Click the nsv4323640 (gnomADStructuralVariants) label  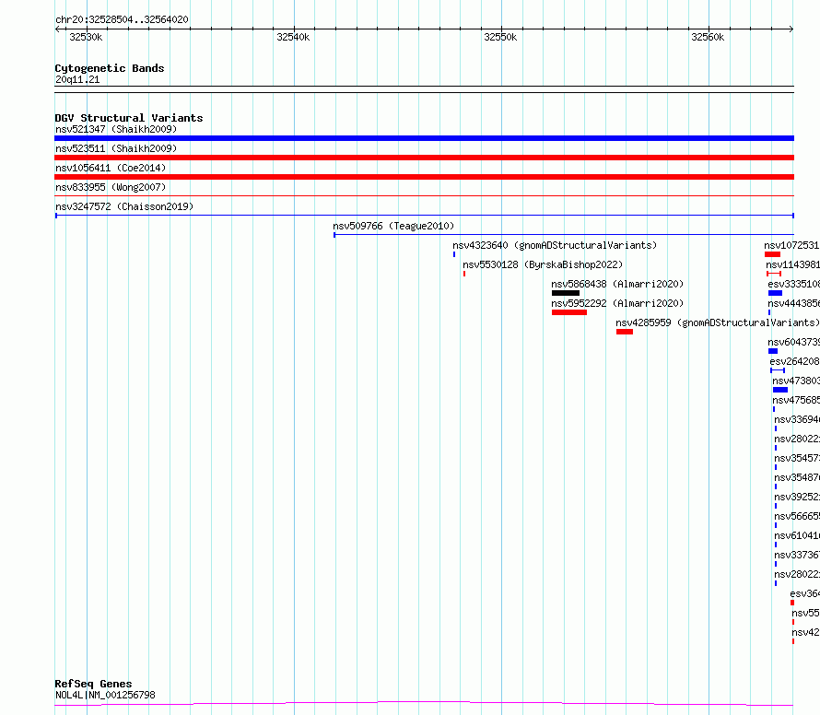tap(555, 245)
